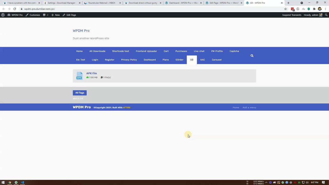Show hidden system tray icons chevron
Viewport: 329px width, 185px height.
pos(266,182)
